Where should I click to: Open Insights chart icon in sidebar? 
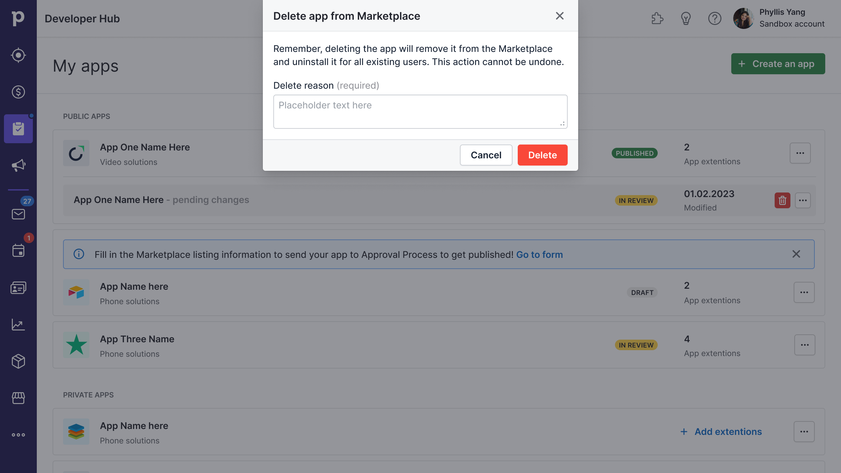pos(18,325)
